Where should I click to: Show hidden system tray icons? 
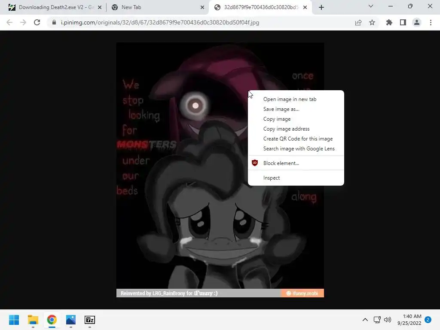tap(365, 320)
